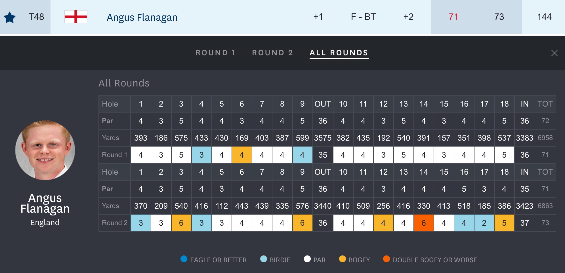565x273 pixels.
Task: Click the orange double bogey 6 cell
Action: coord(424,223)
